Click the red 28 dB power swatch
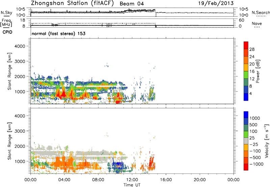Viewport: 270px width, 187px height. tap(246, 45)
